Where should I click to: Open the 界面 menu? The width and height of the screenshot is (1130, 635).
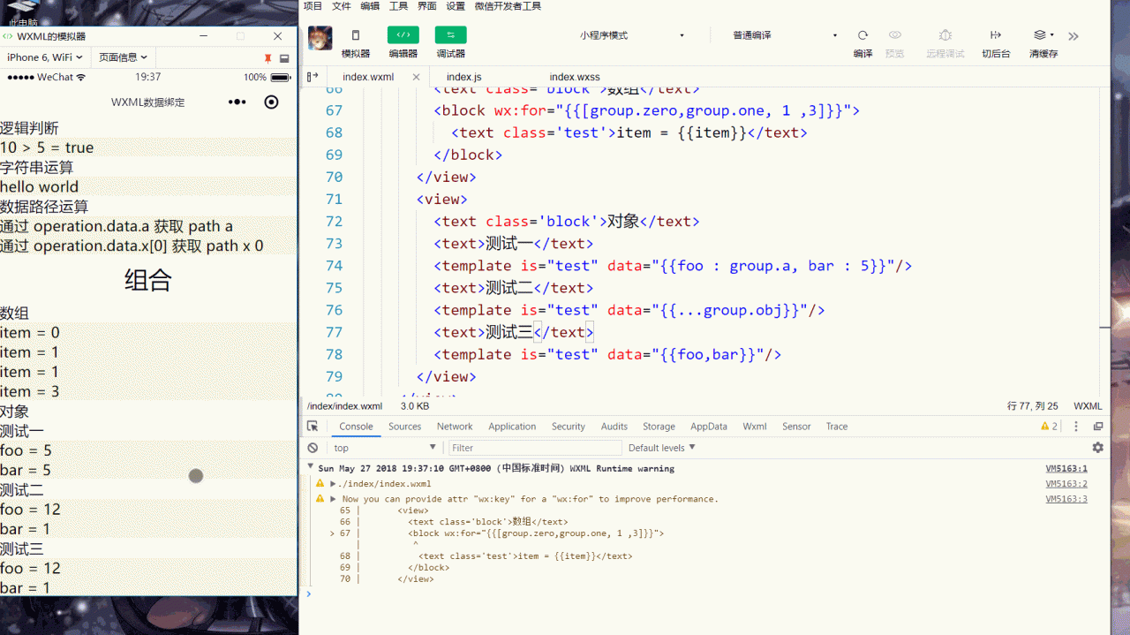point(427,6)
